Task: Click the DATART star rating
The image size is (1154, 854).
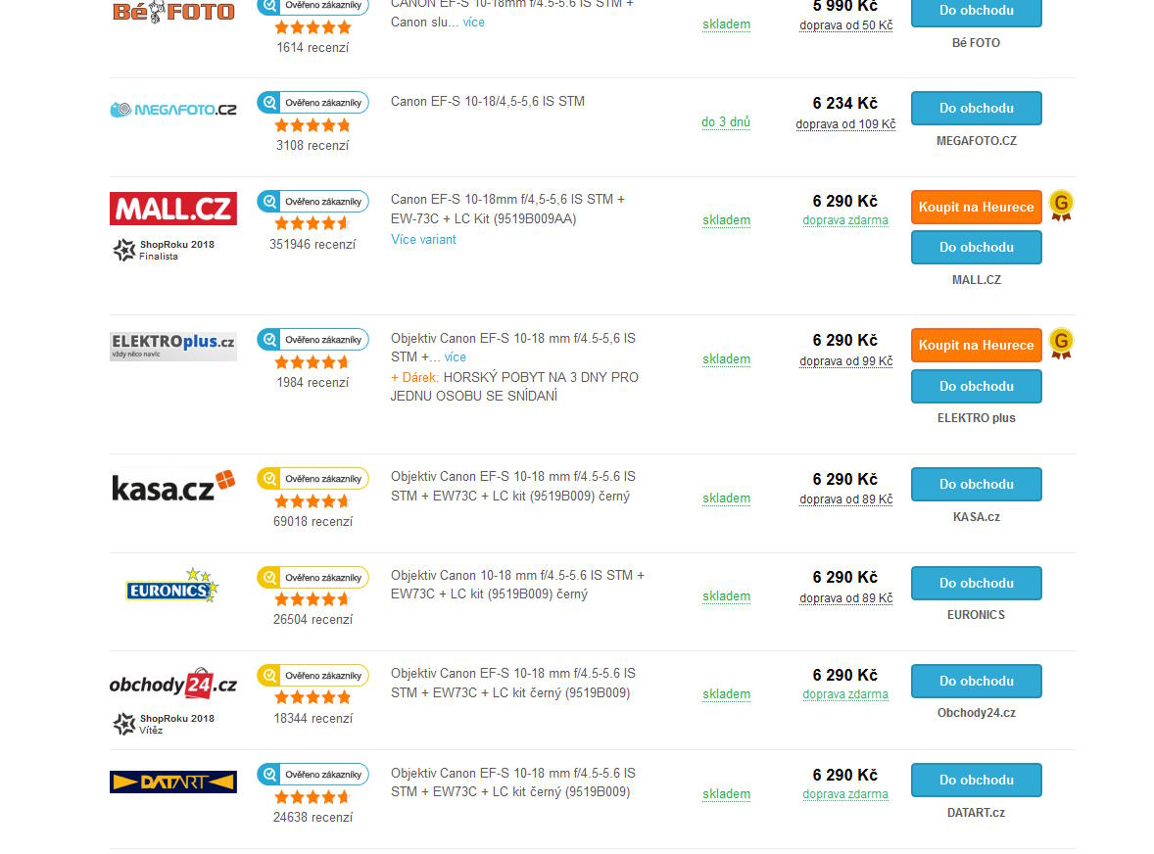Action: [313, 797]
